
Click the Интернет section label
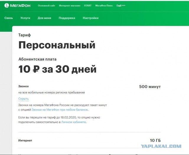tap(25, 140)
